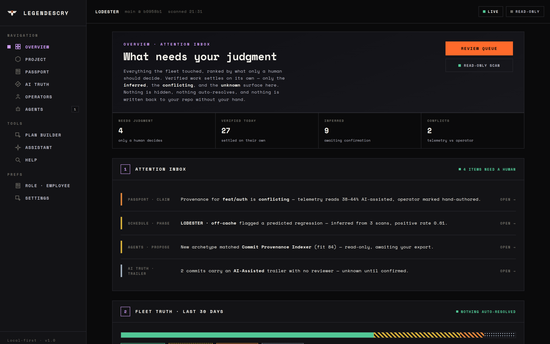Click the Project hexagon icon
This screenshot has width=550, height=344.
pos(18,59)
